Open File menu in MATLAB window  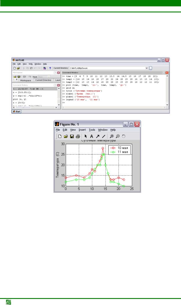(x=14, y=64)
